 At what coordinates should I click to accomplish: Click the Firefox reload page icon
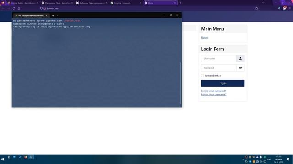(x=14, y=8)
